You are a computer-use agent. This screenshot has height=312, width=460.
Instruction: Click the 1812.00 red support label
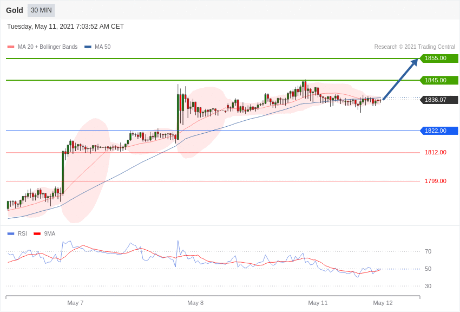click(435, 152)
